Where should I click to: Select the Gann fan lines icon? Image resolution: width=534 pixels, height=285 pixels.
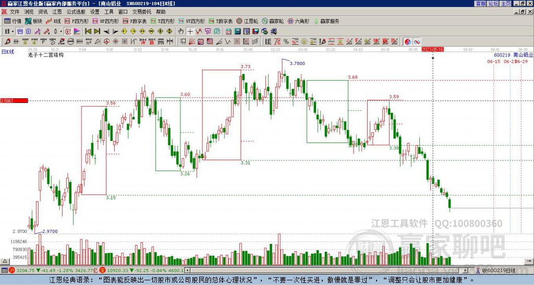pyautogui.click(x=192, y=42)
